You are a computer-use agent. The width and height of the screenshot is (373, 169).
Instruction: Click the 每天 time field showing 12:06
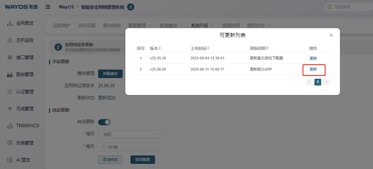point(132,147)
